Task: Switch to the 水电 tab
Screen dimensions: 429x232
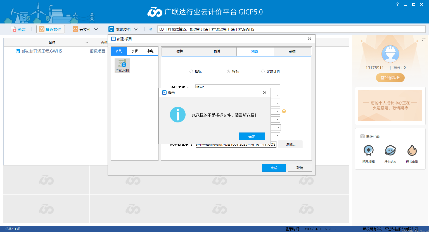Action: (x=150, y=51)
